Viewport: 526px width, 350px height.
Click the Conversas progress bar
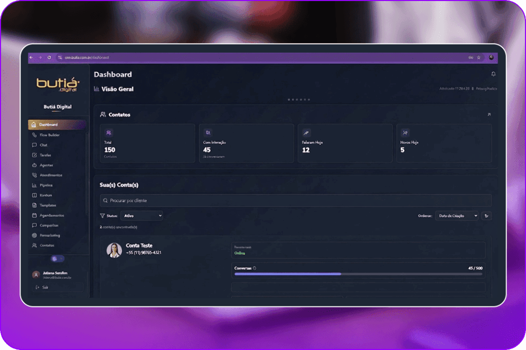(358, 274)
